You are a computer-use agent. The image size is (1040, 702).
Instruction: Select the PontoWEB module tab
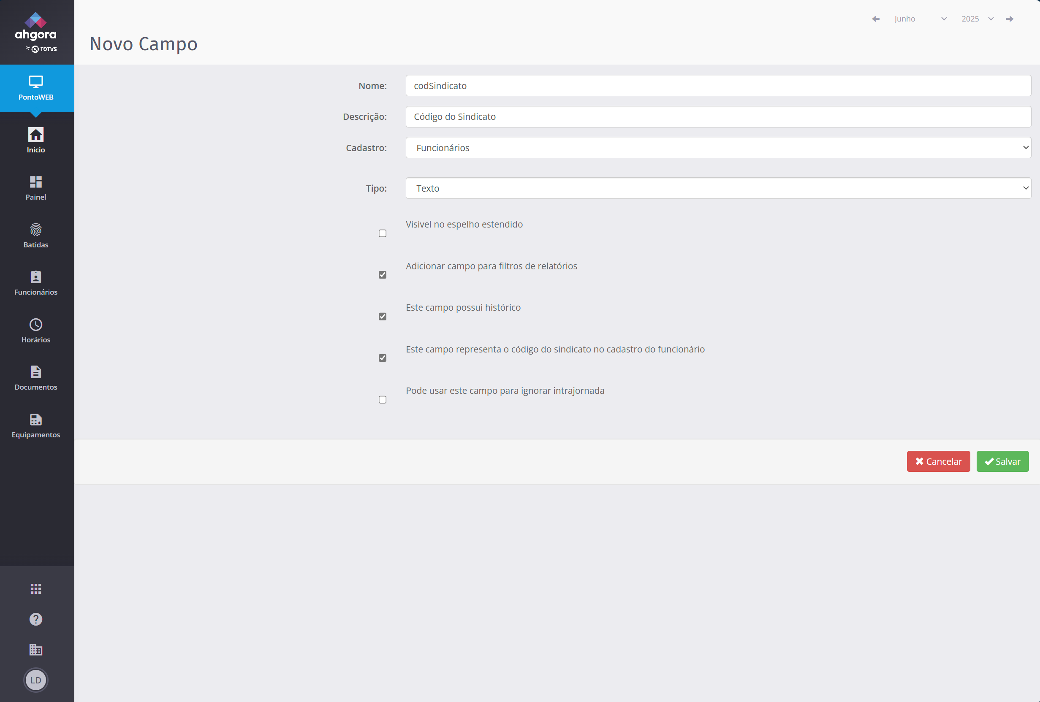[x=37, y=88]
